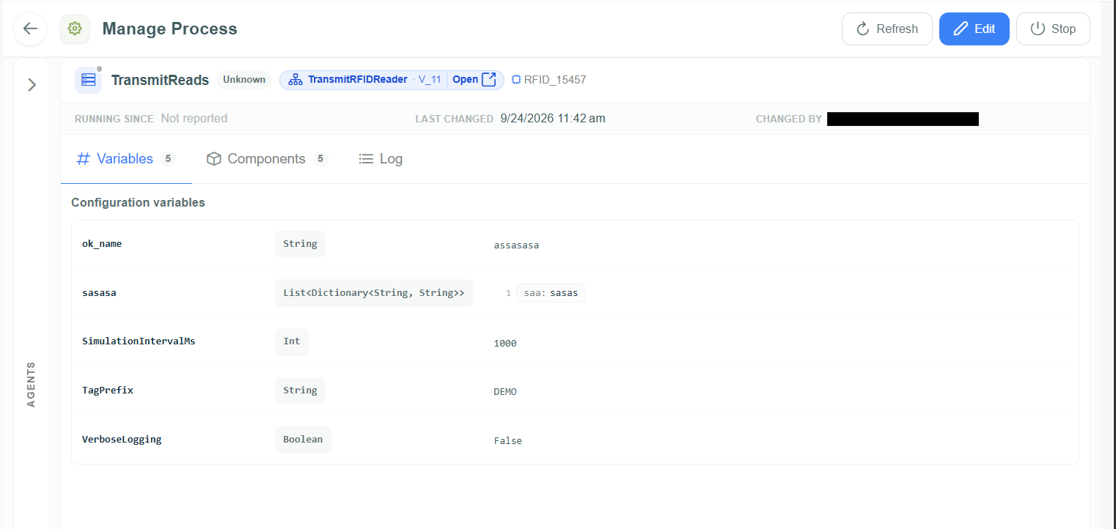Go back with the left arrow button

[30, 29]
